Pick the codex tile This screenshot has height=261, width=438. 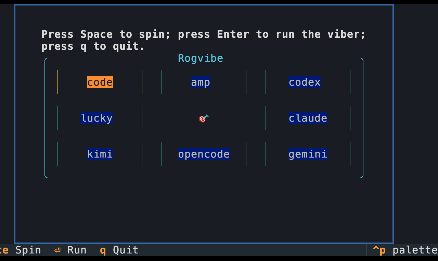[x=308, y=82]
